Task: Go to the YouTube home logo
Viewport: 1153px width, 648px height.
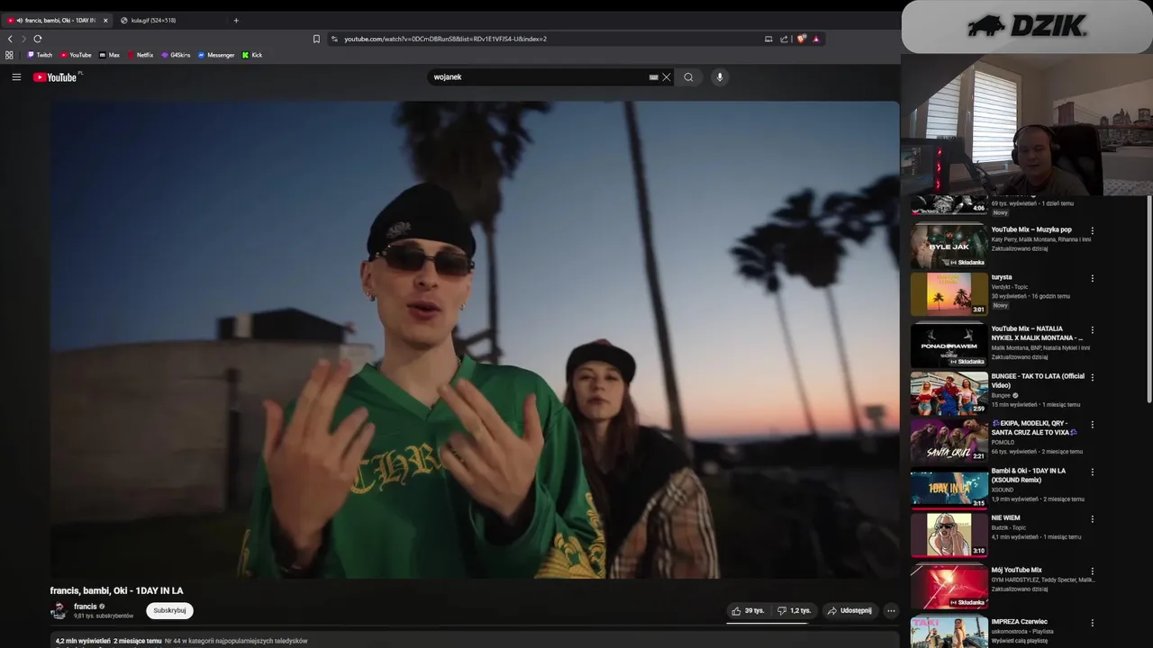Action: tap(56, 77)
